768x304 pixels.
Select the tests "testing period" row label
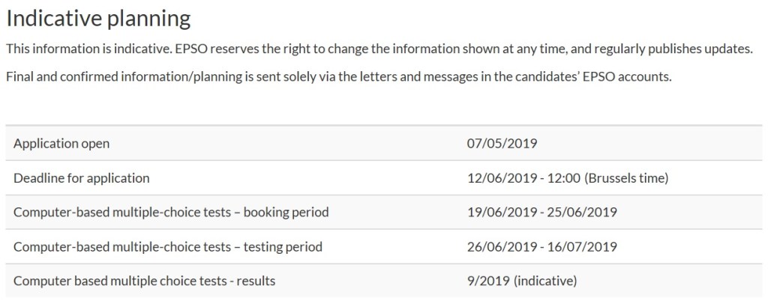pos(168,246)
